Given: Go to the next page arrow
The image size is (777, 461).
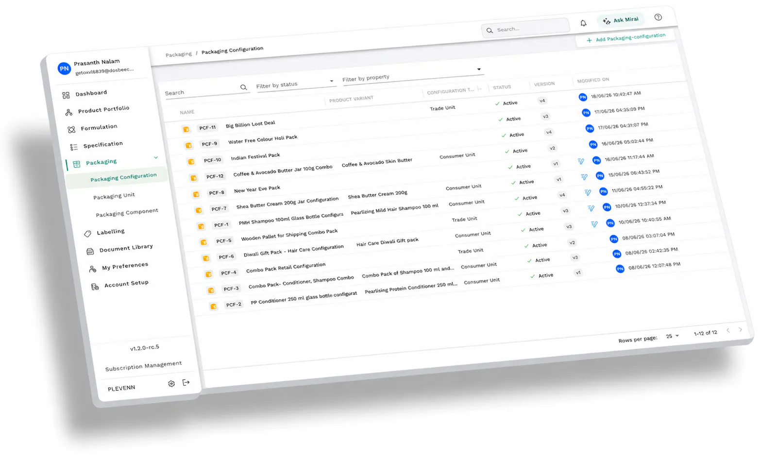Looking at the screenshot, I should pyautogui.click(x=741, y=329).
